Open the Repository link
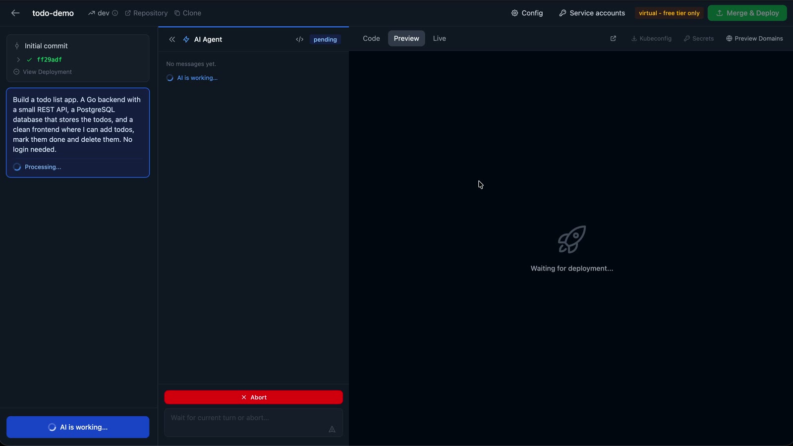Screen dimensions: 793x446 coord(146,13)
